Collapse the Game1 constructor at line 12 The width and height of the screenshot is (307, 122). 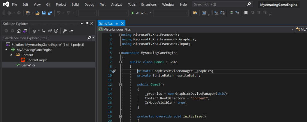120,85
